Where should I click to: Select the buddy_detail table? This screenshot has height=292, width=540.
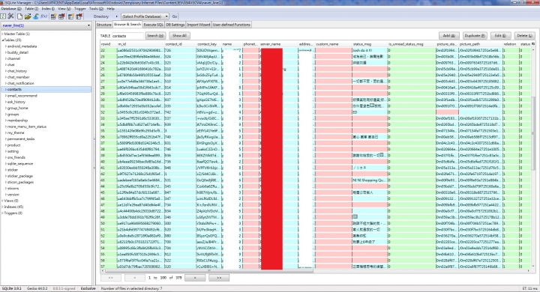pos(18,52)
